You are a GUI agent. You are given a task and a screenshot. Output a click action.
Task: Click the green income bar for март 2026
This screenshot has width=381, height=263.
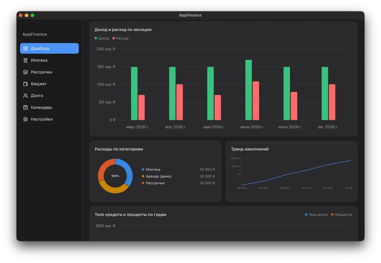134,93
